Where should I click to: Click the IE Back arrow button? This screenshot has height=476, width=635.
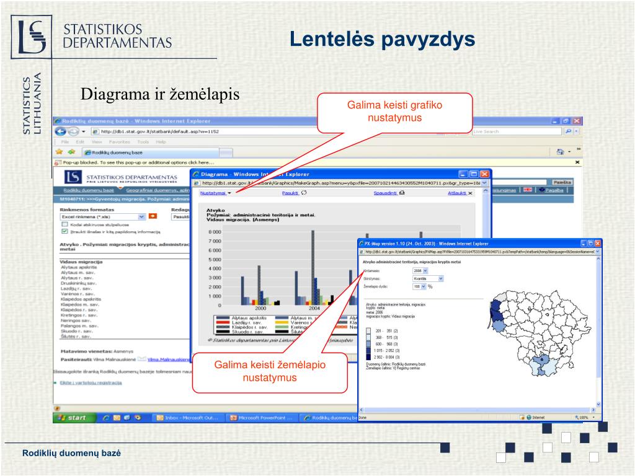click(60, 131)
